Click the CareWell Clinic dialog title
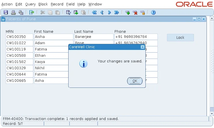The image size is (214, 128). [82, 47]
